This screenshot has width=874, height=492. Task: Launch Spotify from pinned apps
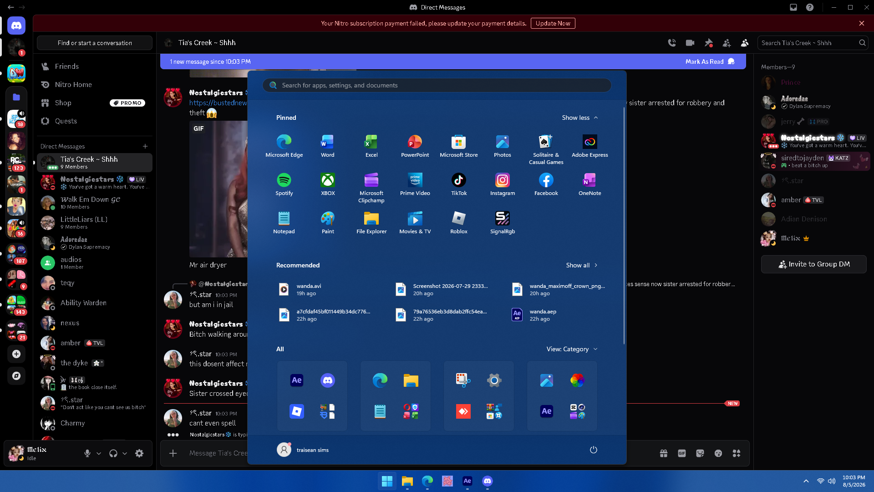tap(284, 184)
